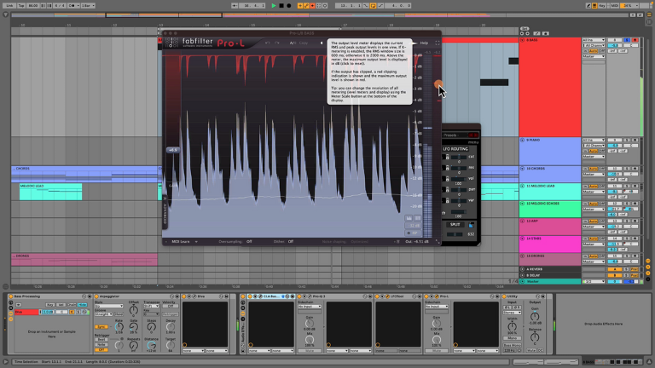Stop playback with the Stop button
Image resolution: width=655 pixels, height=368 pixels.
click(281, 6)
